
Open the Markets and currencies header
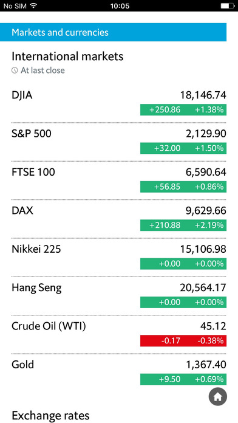[113, 32]
